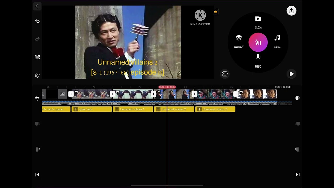Click ruler mark 80 on timeline
Image resolution: width=334 pixels, height=188 pixels.
[186, 87]
